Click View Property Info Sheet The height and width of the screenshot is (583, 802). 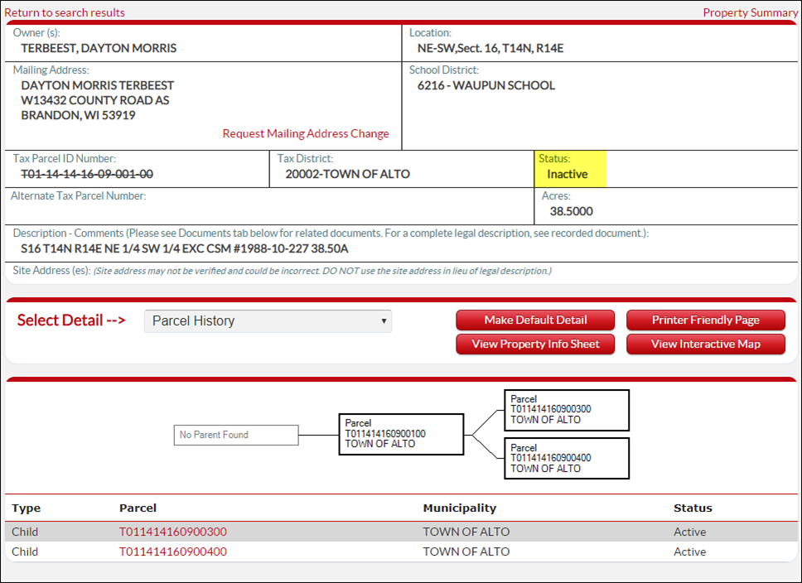pos(534,344)
